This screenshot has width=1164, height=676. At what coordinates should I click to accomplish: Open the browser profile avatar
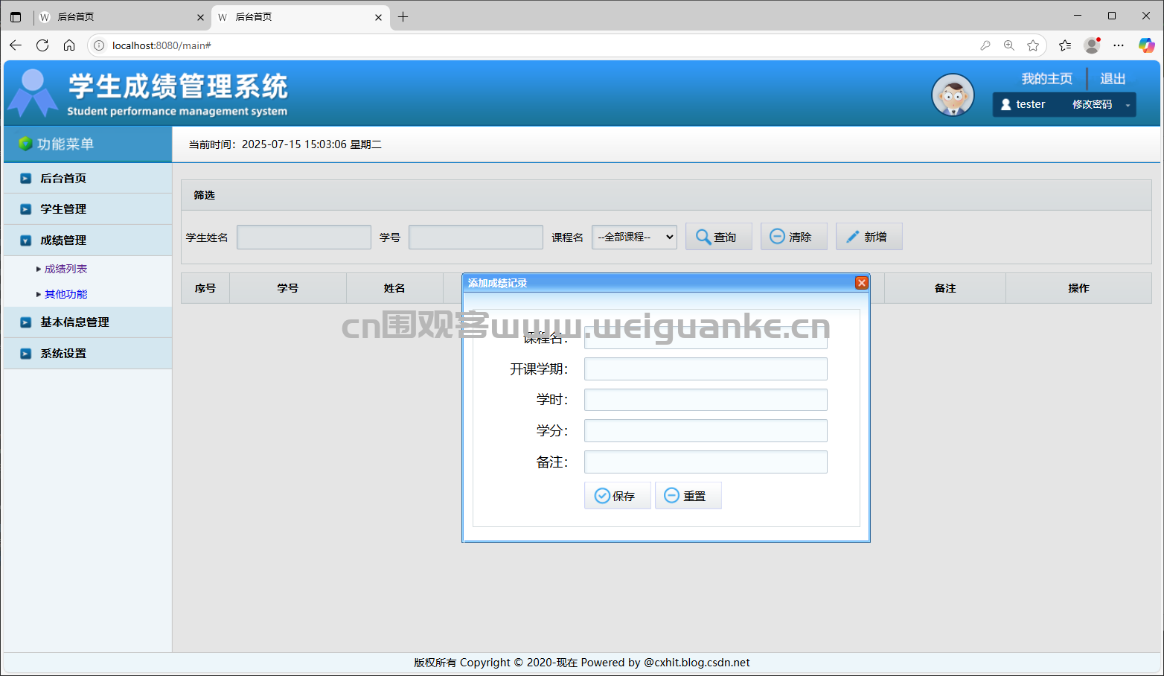(x=1092, y=45)
